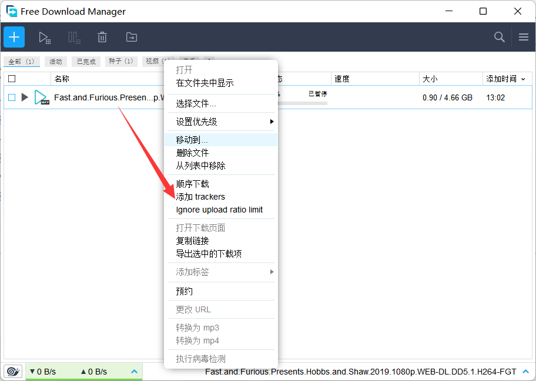The image size is (536, 381).
Task: Click full filename in bottom status bar
Action: coord(361,372)
